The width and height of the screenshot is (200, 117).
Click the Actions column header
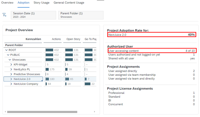click(56, 39)
